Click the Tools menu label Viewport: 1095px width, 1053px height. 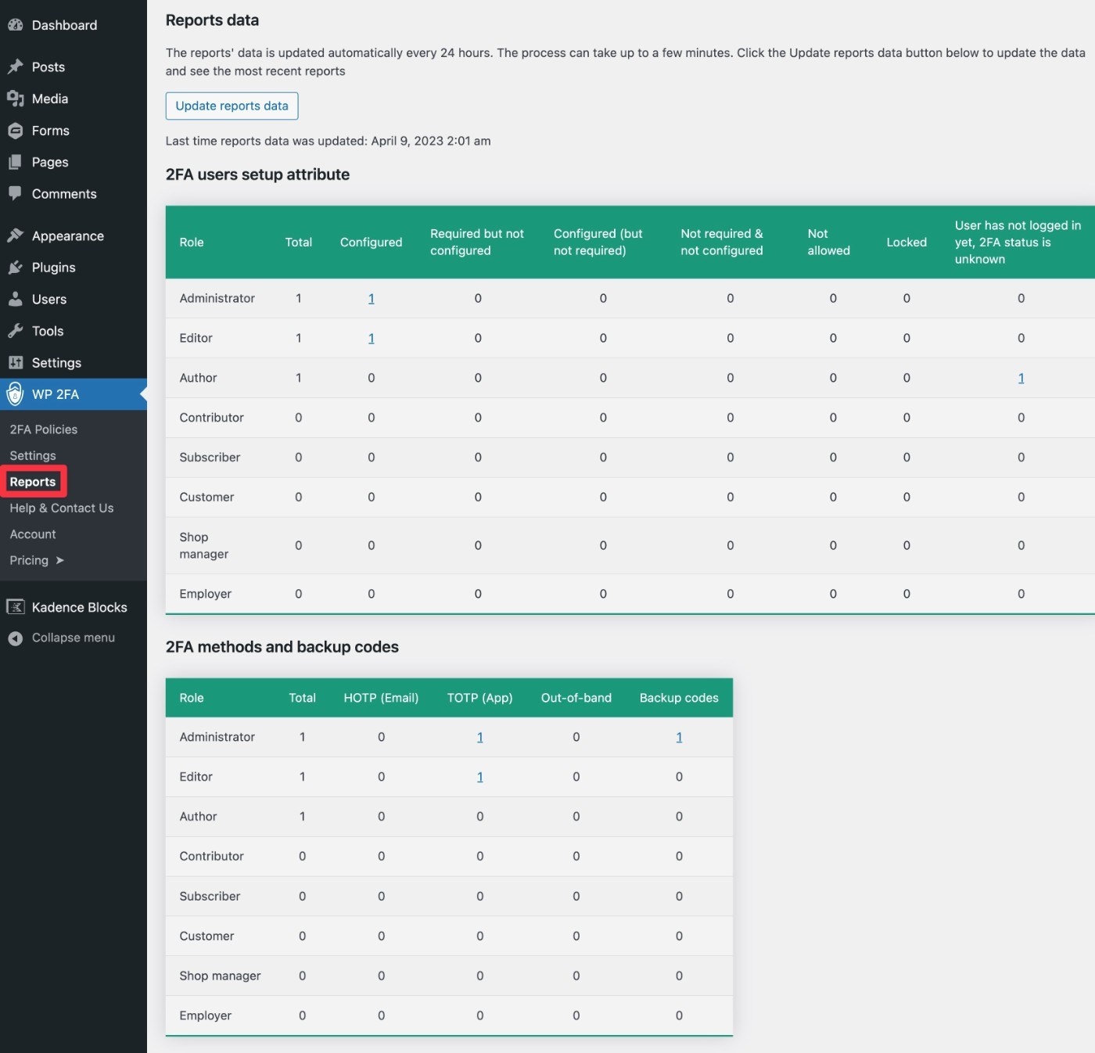[48, 331]
